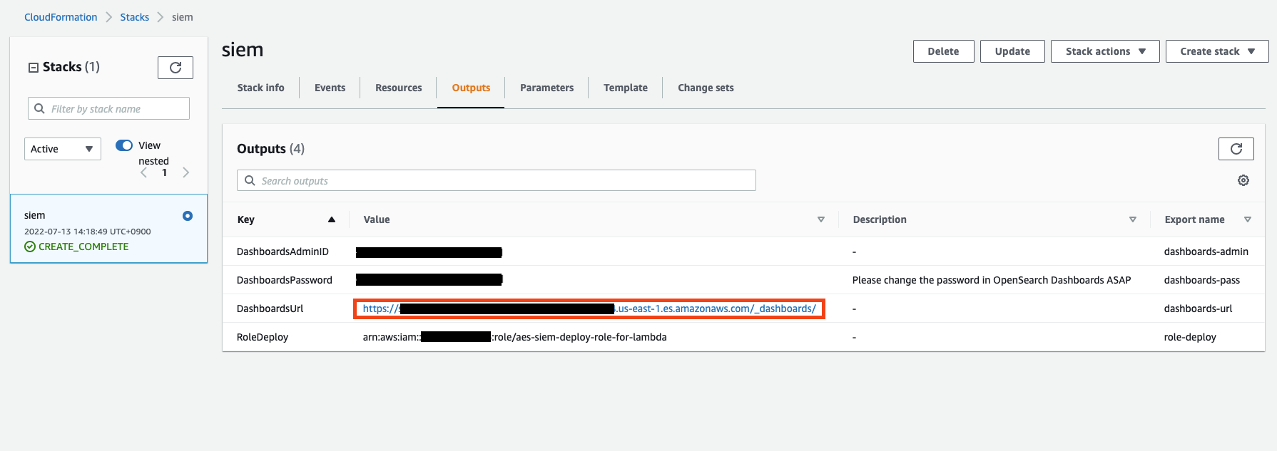Screen dimensions: 1277x451
Task: Open the Active status filter dropdown
Action: pos(63,149)
